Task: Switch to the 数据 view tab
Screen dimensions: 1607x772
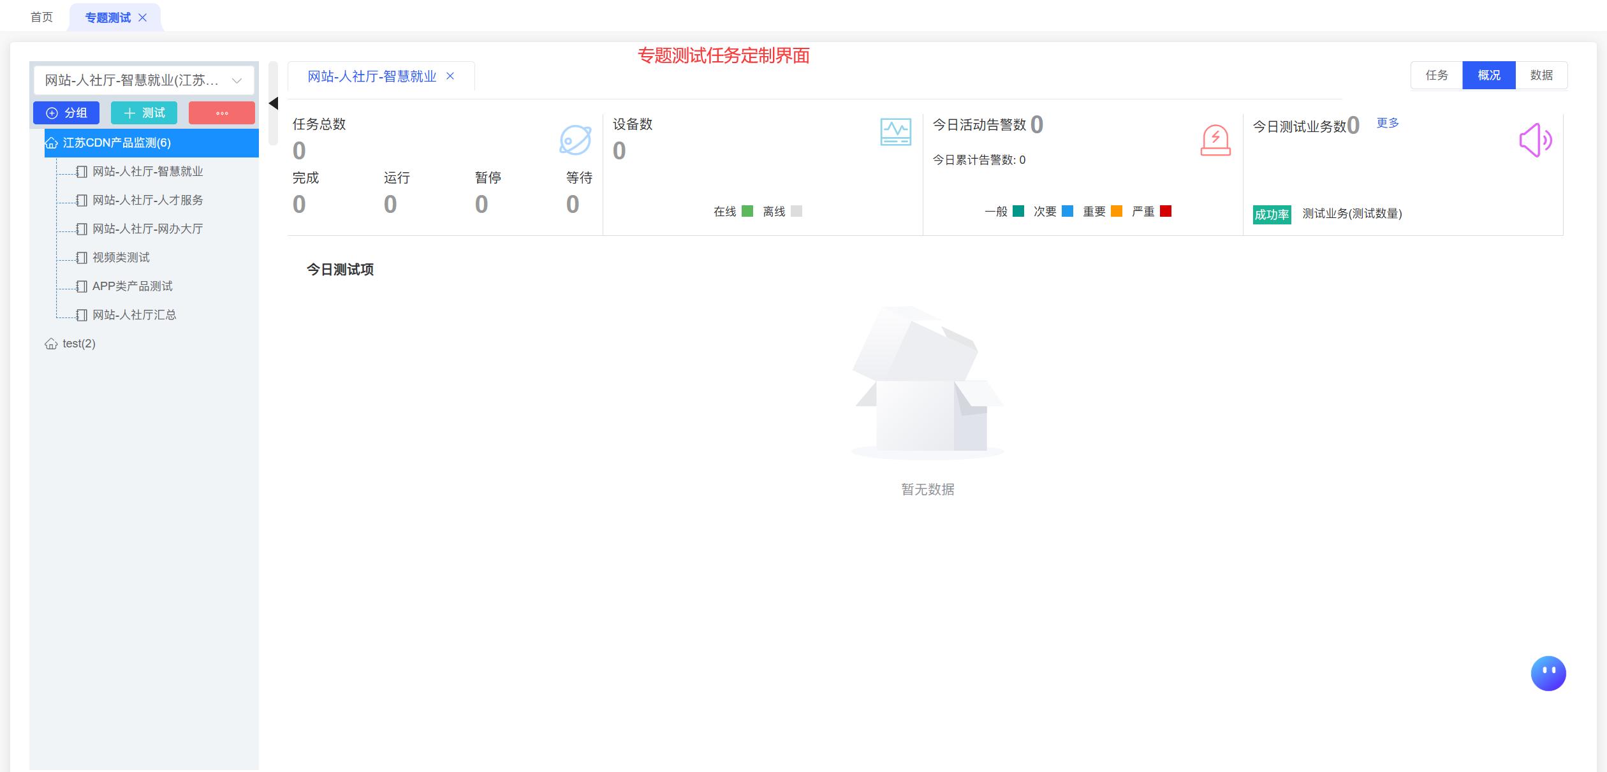Action: (x=1541, y=75)
